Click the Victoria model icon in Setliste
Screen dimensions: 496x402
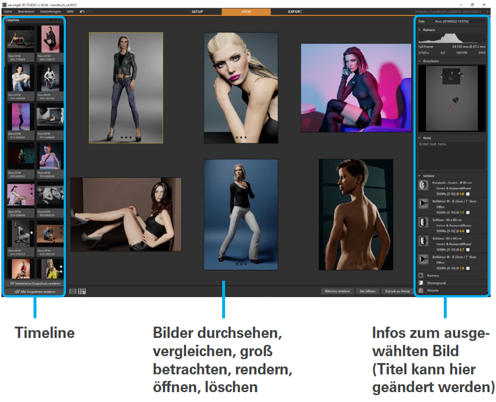coord(421,291)
